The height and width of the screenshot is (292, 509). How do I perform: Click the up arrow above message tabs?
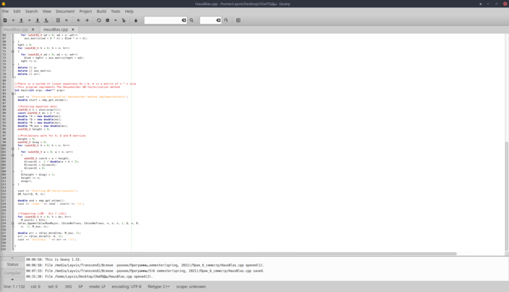pyautogui.click(x=13, y=258)
